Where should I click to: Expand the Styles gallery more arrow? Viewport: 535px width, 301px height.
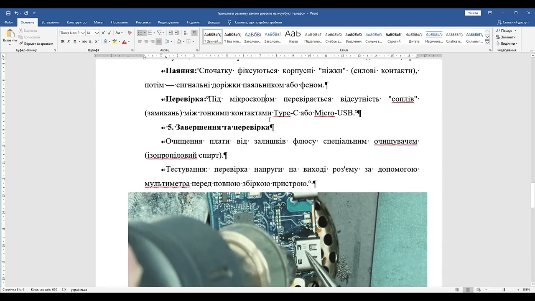pos(487,42)
